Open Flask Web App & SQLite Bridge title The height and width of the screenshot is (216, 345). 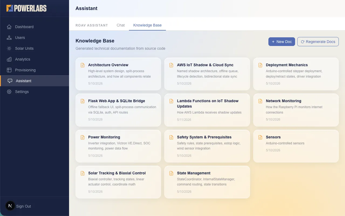pos(117,101)
